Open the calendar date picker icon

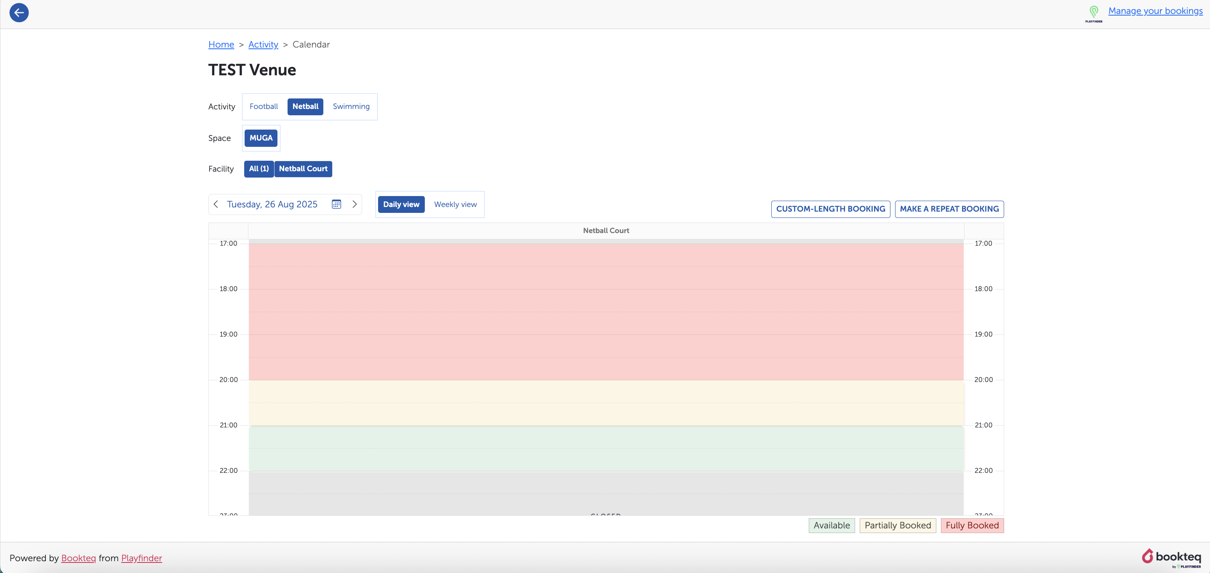(x=336, y=204)
